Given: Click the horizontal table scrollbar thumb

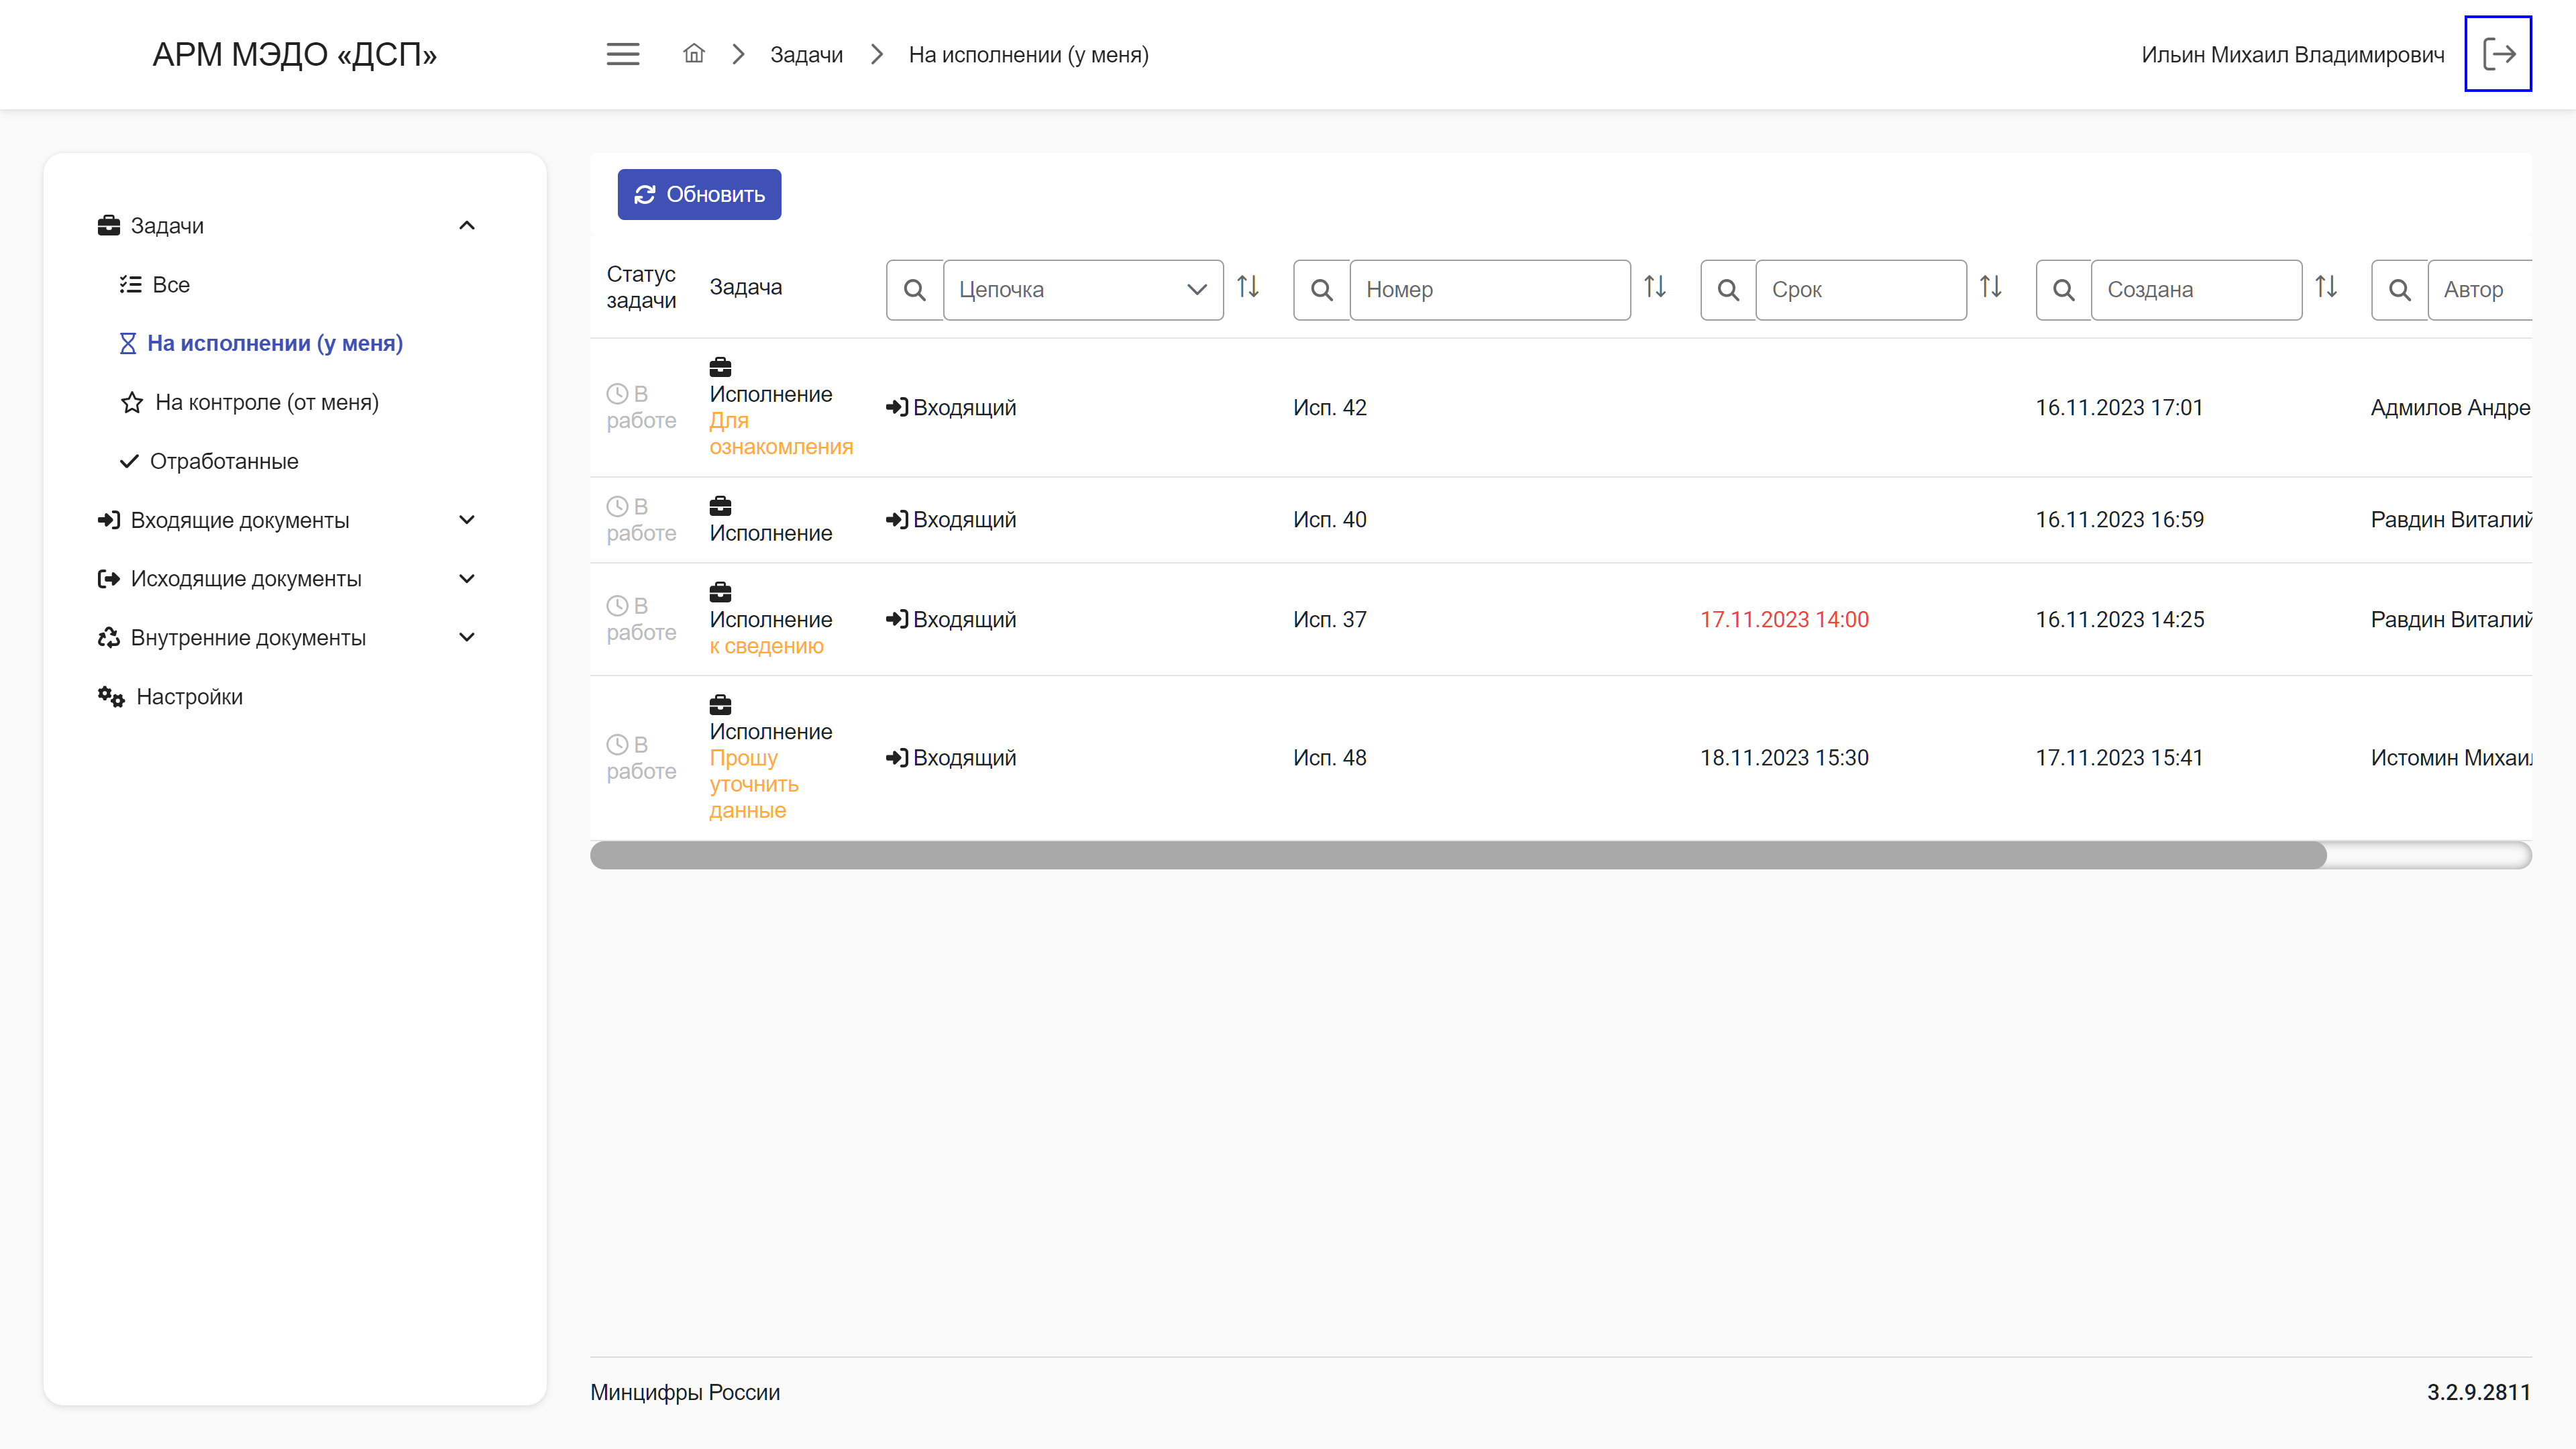Looking at the screenshot, I should click(1458, 855).
